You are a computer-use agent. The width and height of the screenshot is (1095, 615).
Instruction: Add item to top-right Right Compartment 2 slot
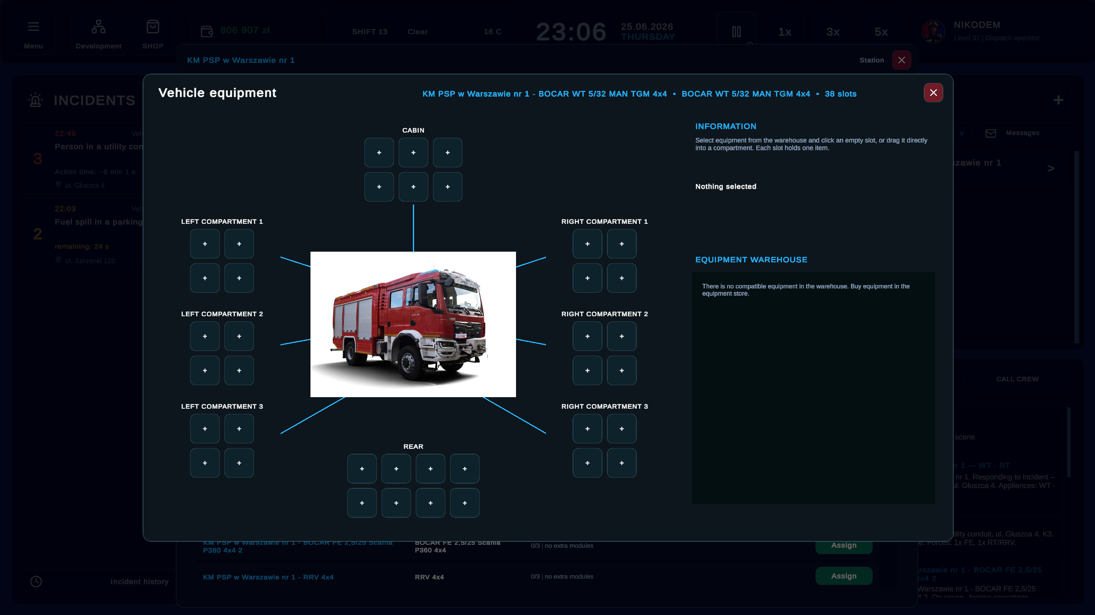[622, 336]
